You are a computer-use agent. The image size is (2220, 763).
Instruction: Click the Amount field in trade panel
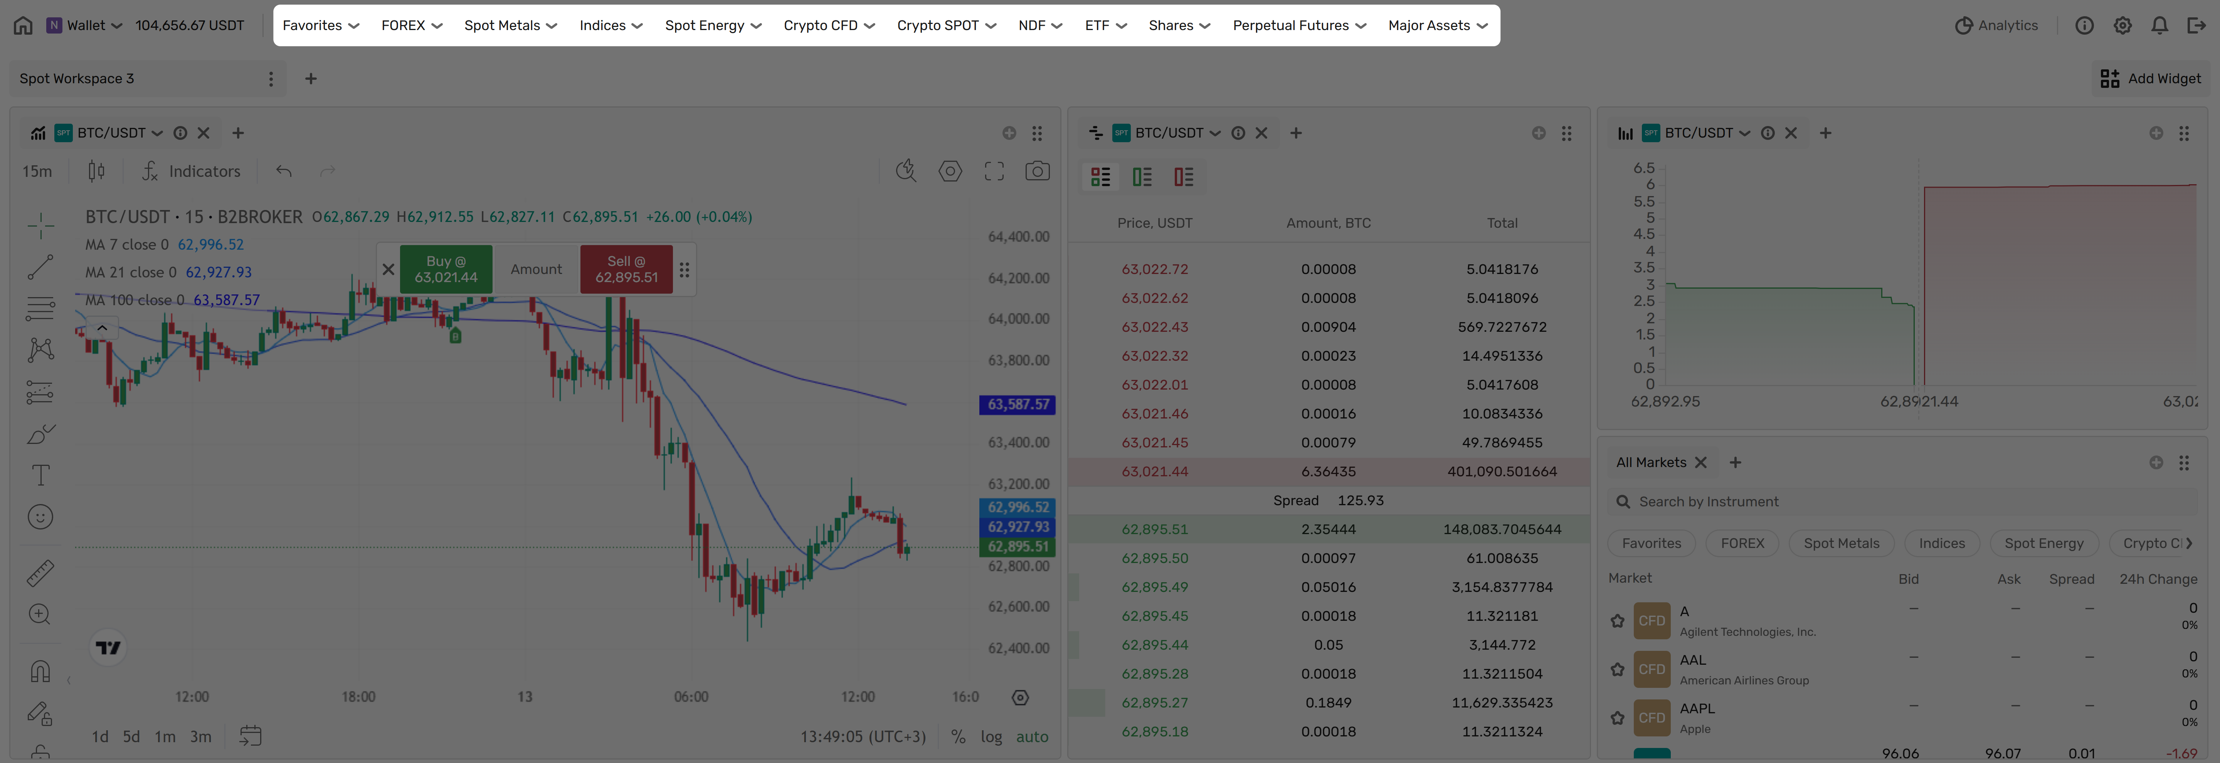pos(536,269)
